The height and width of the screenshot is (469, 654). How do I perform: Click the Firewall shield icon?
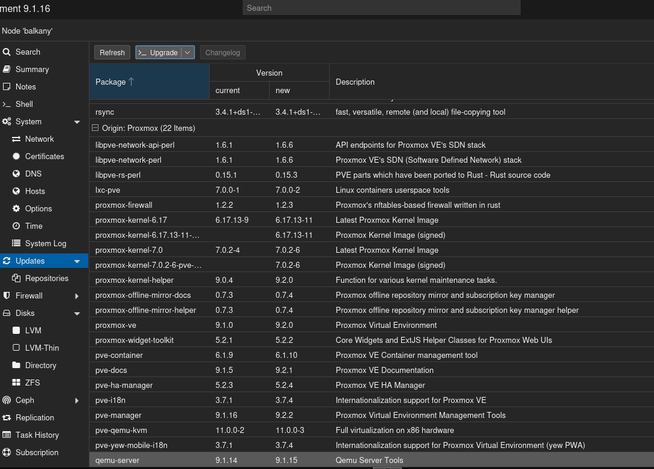point(6,295)
